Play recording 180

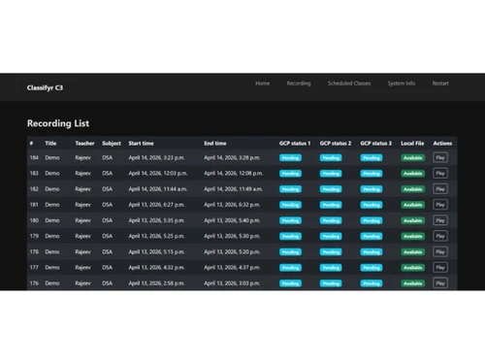click(440, 220)
